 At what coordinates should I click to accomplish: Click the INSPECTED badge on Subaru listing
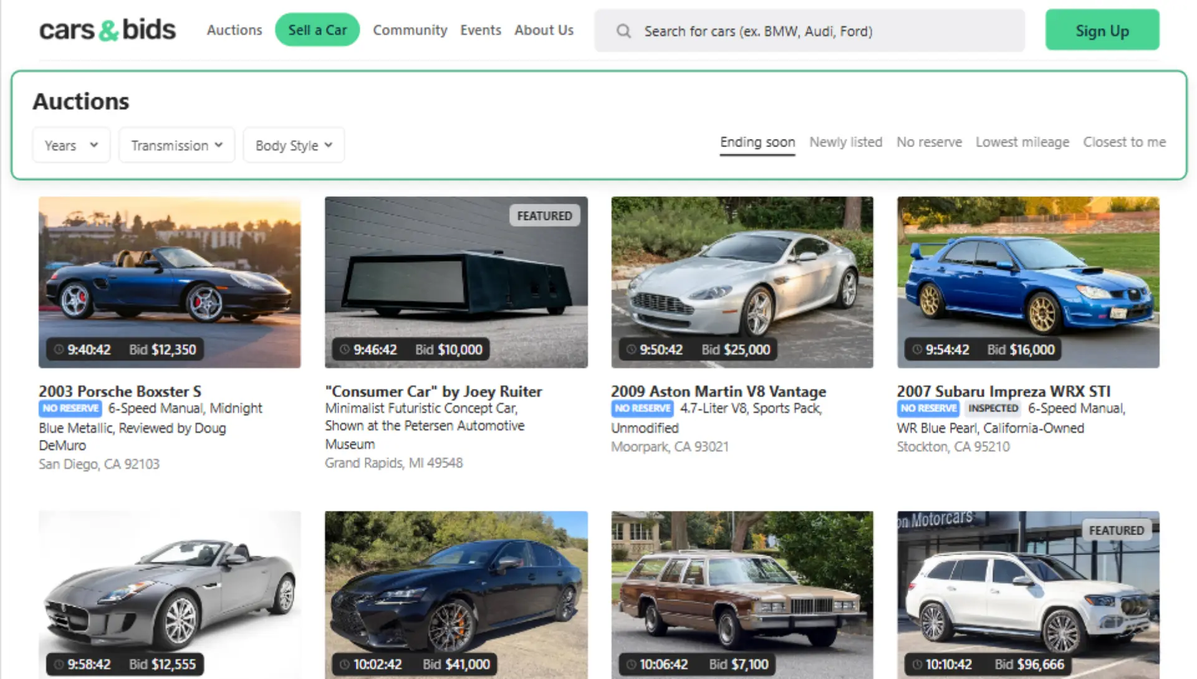[993, 408]
